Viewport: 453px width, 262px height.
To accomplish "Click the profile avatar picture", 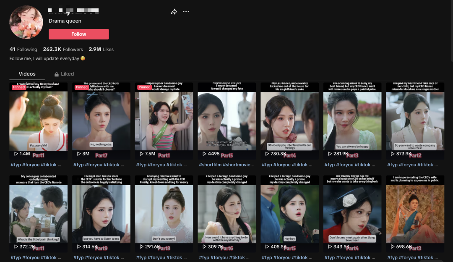I will [26, 22].
